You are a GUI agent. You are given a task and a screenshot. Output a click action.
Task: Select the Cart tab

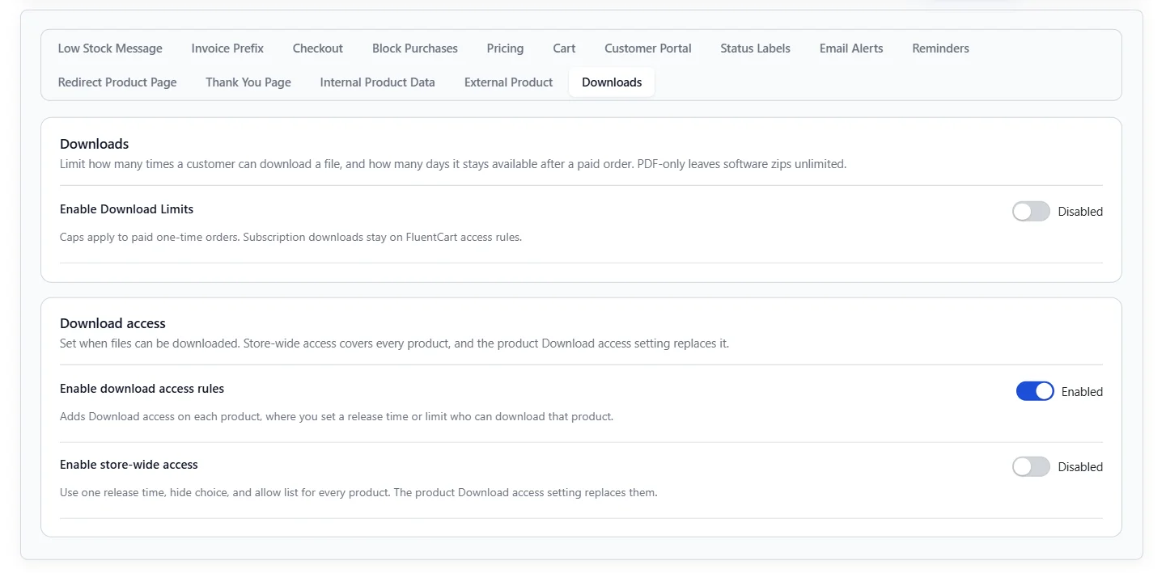click(x=564, y=48)
